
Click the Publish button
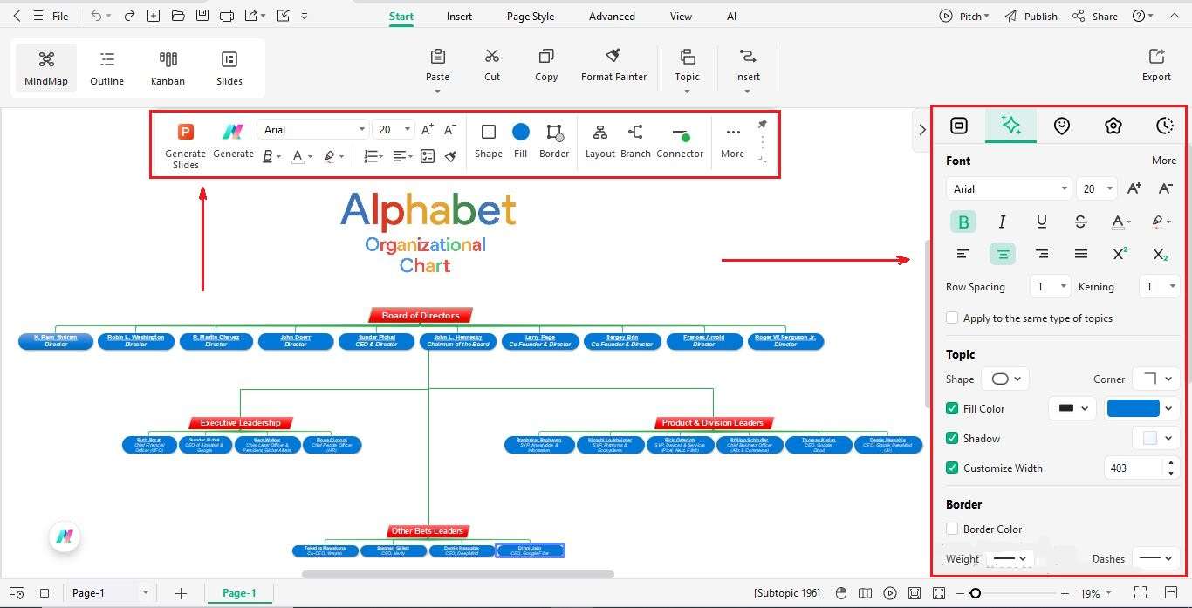[1031, 16]
